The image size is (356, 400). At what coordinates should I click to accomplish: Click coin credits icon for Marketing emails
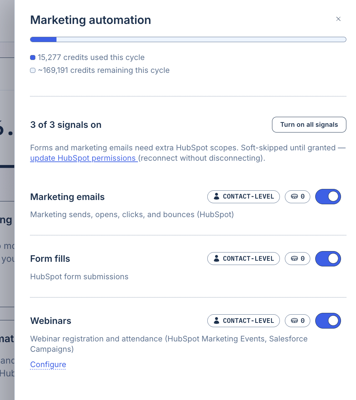[x=294, y=196]
